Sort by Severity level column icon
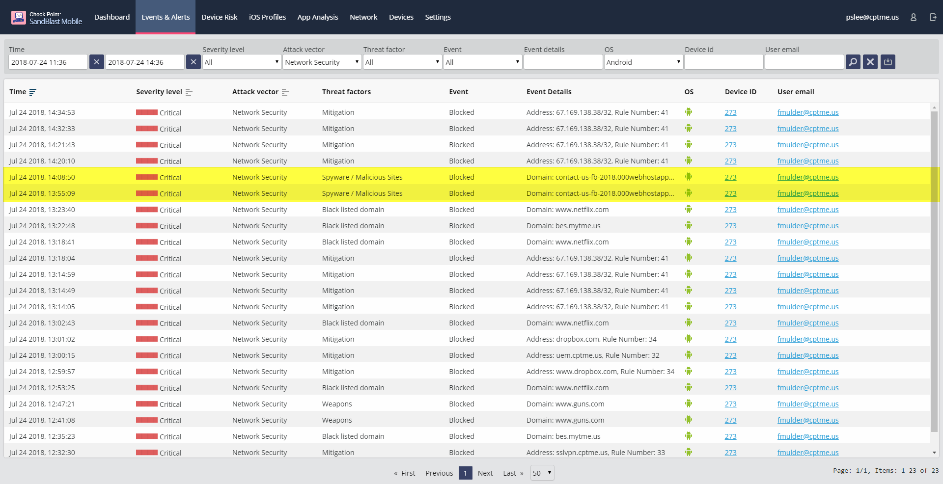Viewport: 943px width, 484px height. [189, 92]
